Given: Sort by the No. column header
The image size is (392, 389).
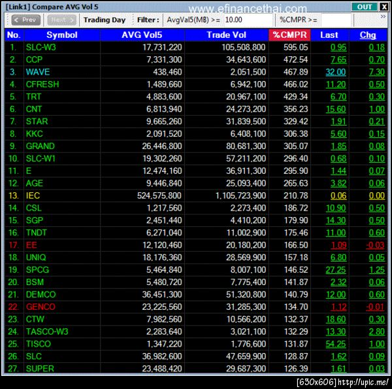Looking at the screenshot, I should (14, 35).
